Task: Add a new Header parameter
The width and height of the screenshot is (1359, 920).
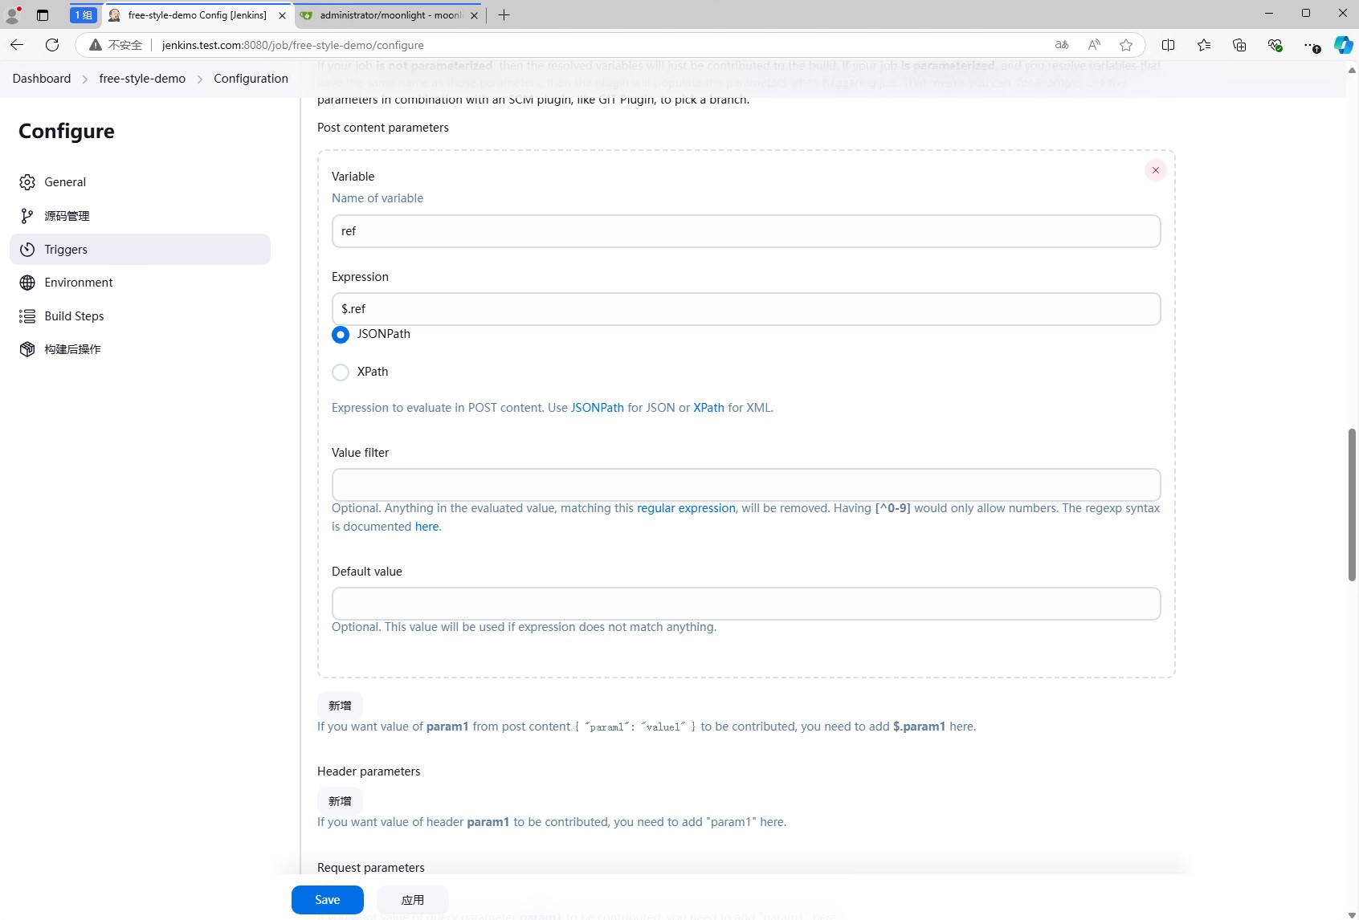Action: [x=340, y=801]
